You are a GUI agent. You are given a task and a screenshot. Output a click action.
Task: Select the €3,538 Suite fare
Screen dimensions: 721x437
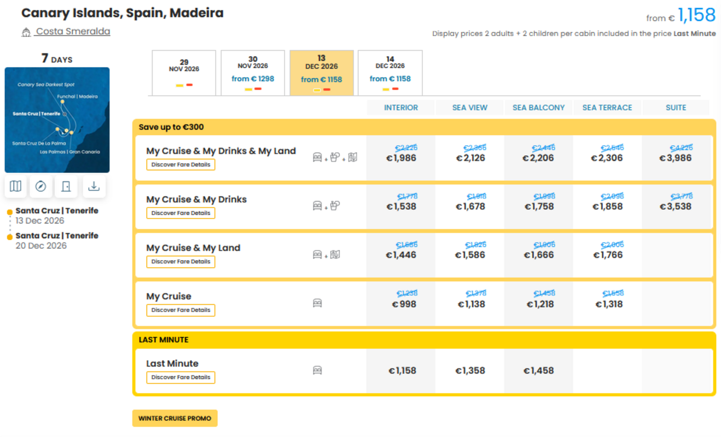676,206
